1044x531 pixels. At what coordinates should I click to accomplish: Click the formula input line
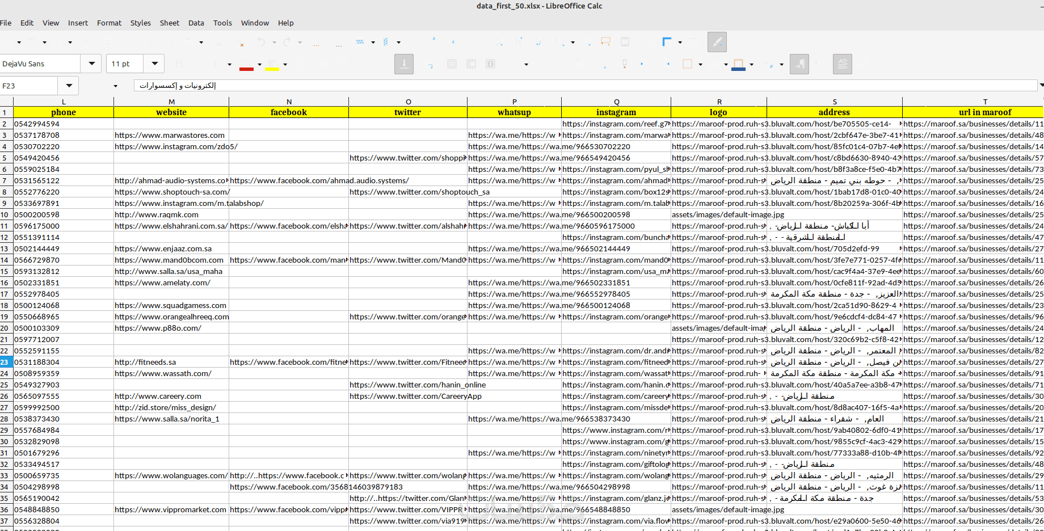586,86
